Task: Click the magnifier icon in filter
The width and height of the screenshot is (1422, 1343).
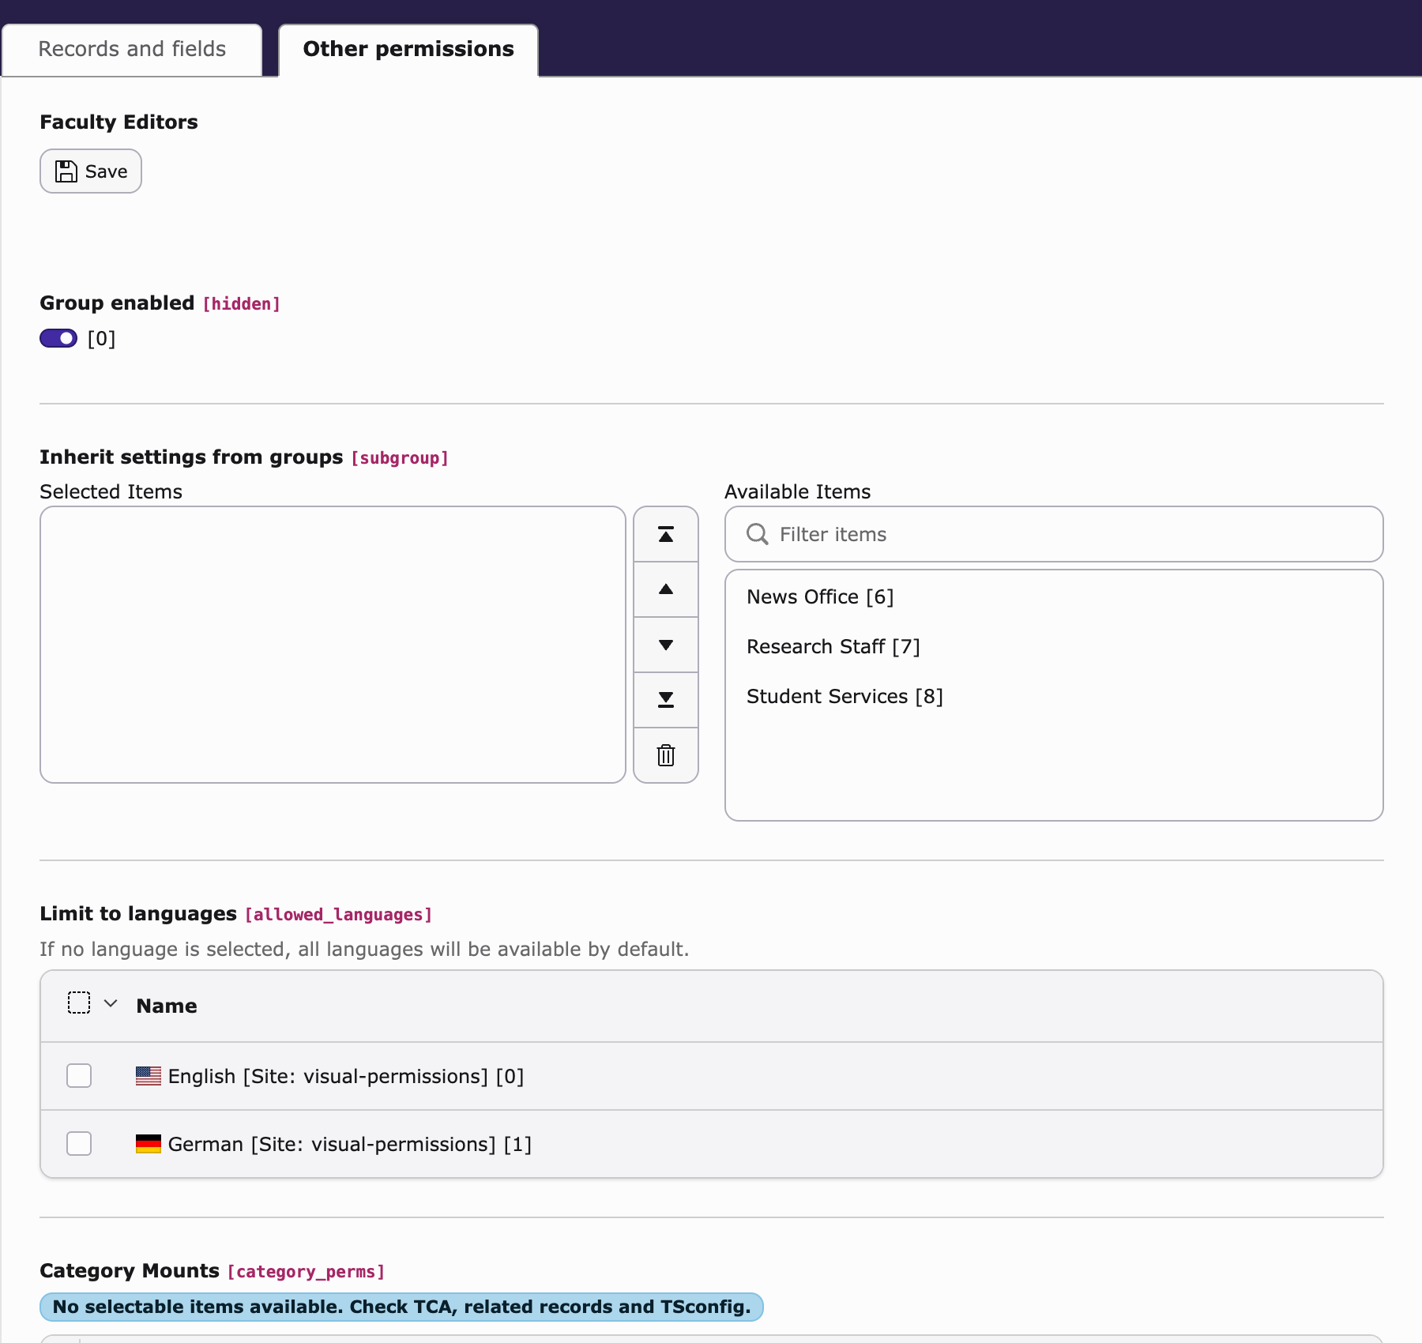Action: point(757,535)
